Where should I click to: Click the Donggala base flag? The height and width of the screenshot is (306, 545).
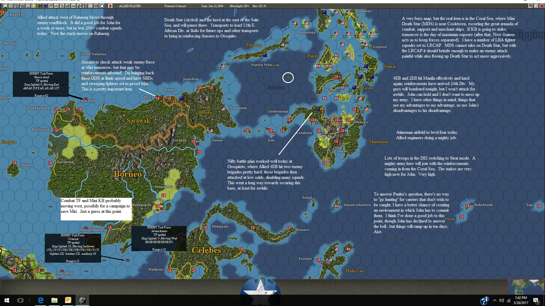(205, 228)
